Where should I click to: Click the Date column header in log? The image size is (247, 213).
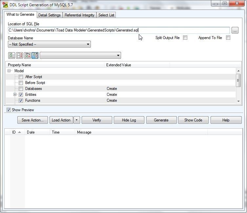tap(37, 132)
